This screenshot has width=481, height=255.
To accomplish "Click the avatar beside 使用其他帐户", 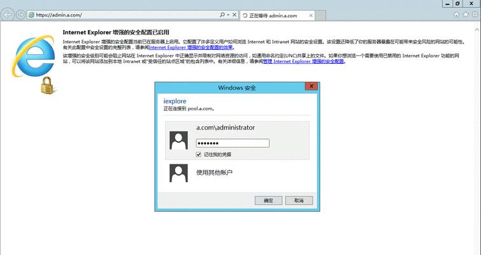I will (178, 173).
